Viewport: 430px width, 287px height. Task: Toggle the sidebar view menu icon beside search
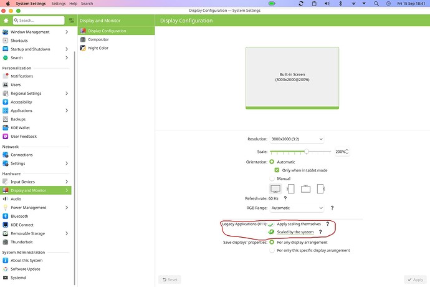point(71,21)
